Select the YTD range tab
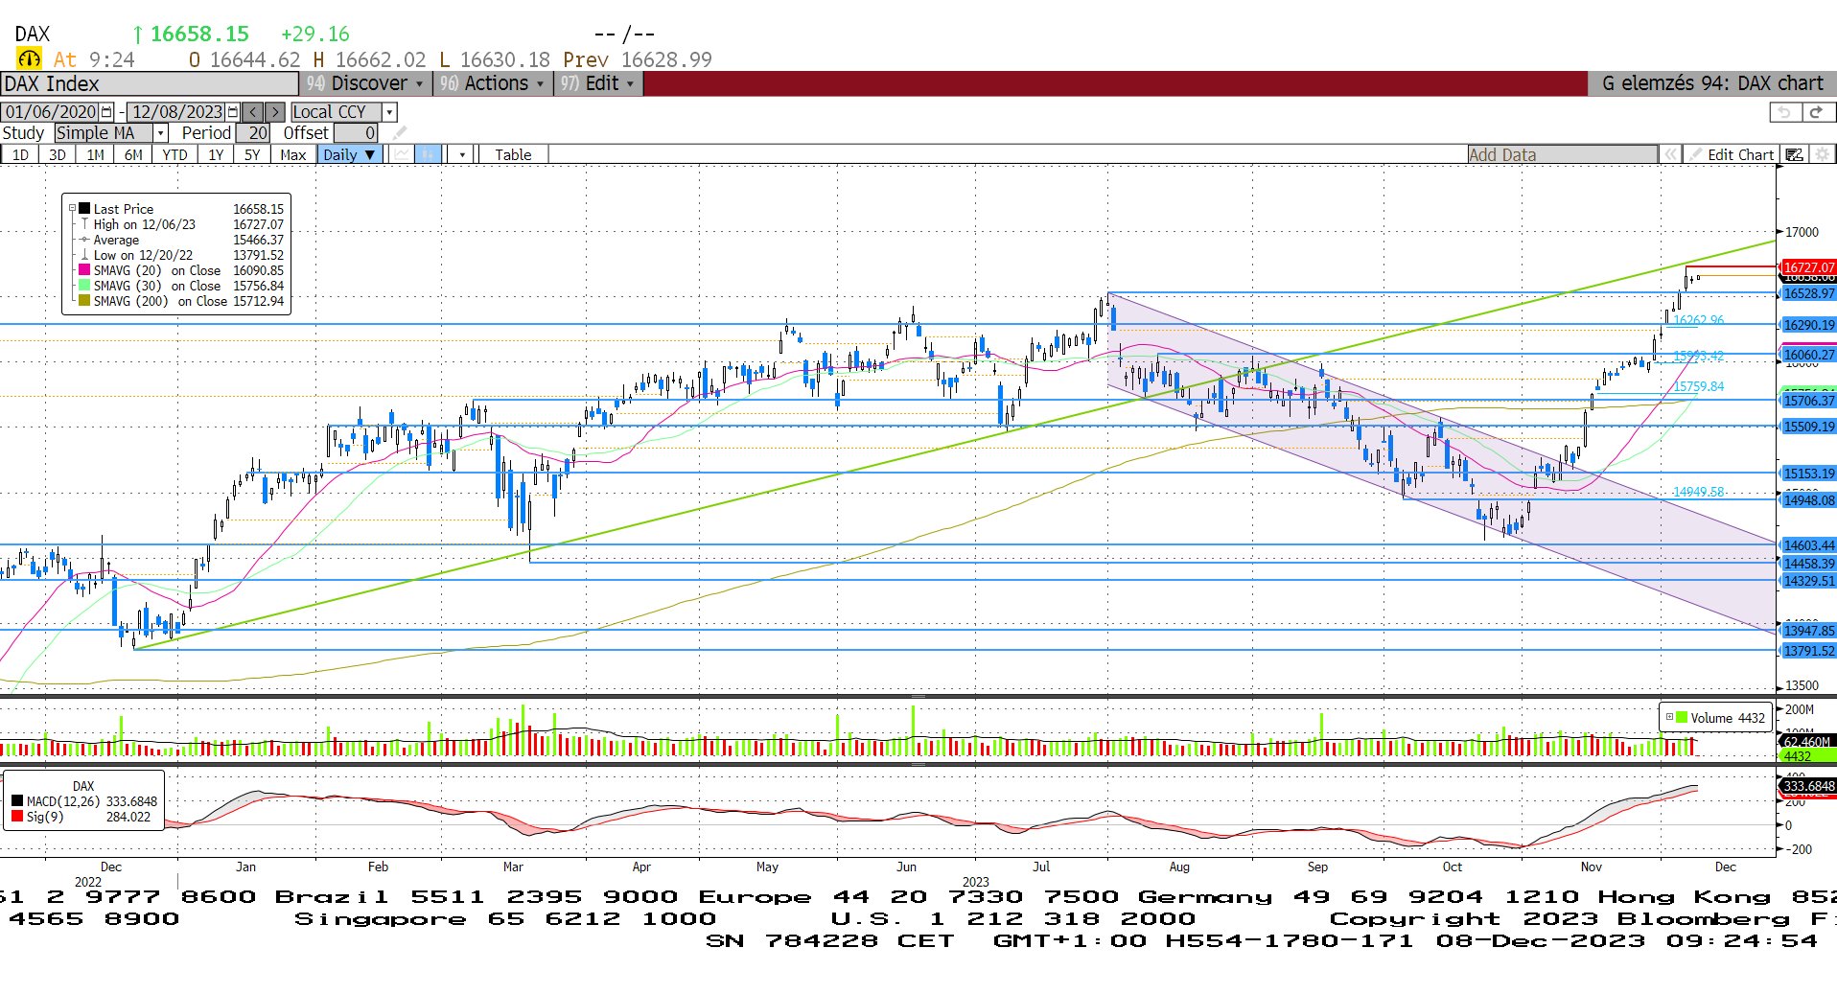Viewport: 1837px width, 994px height. pos(174,154)
